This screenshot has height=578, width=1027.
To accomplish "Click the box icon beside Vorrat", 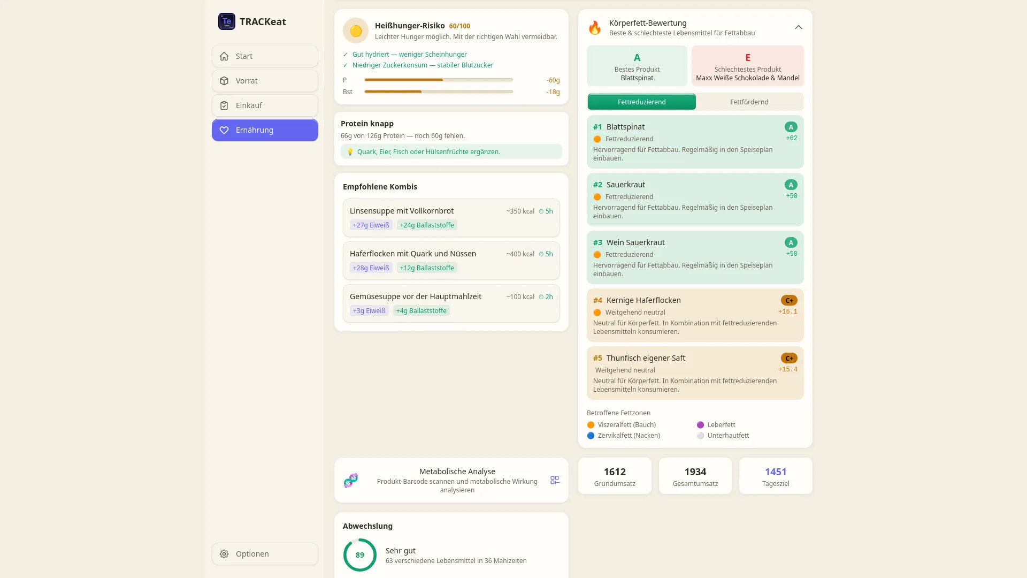I will tap(224, 81).
